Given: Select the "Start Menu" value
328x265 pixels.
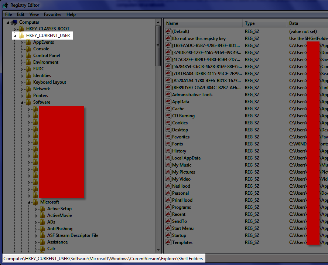Looking at the screenshot, I should pos(182,228).
